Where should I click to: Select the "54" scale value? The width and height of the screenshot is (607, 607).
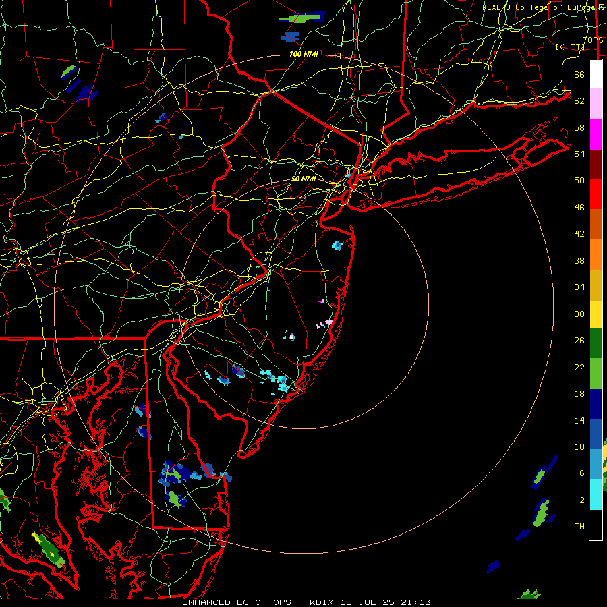pos(579,154)
